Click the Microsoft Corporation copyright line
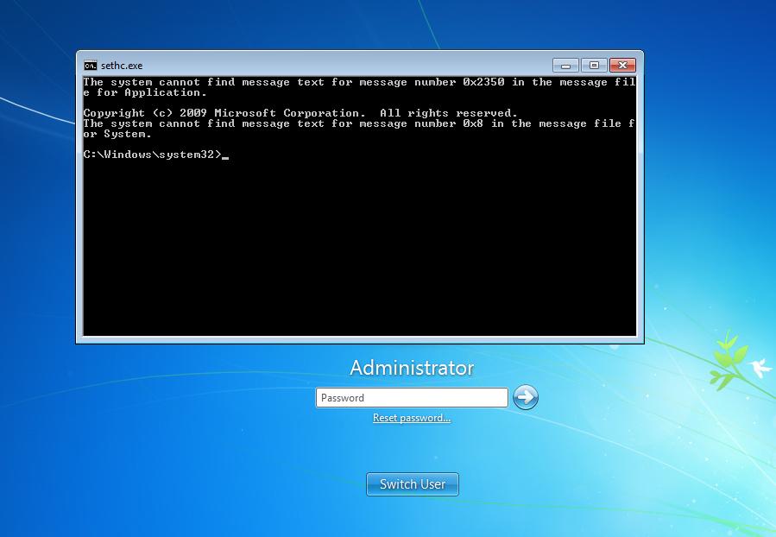This screenshot has width=776, height=537. pyautogui.click(x=300, y=113)
